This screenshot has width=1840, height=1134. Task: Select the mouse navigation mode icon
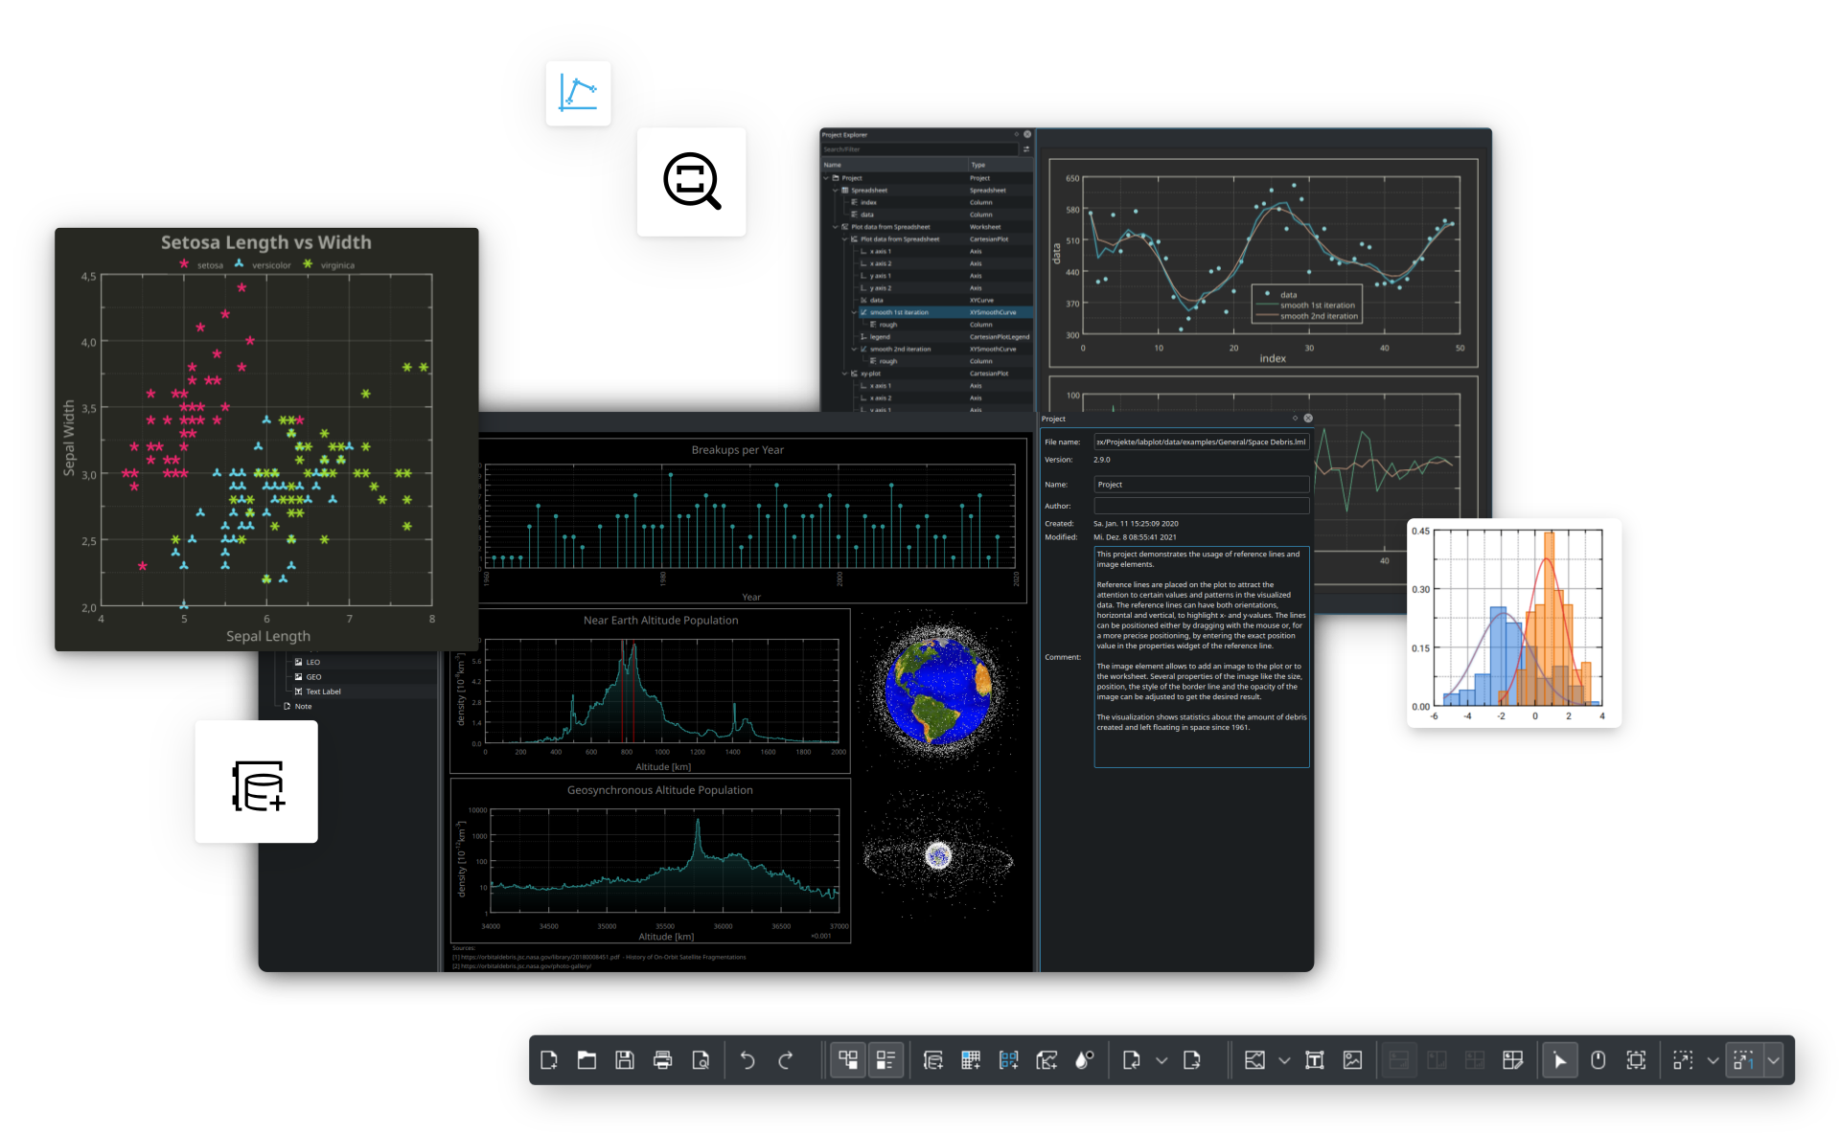coord(1598,1060)
